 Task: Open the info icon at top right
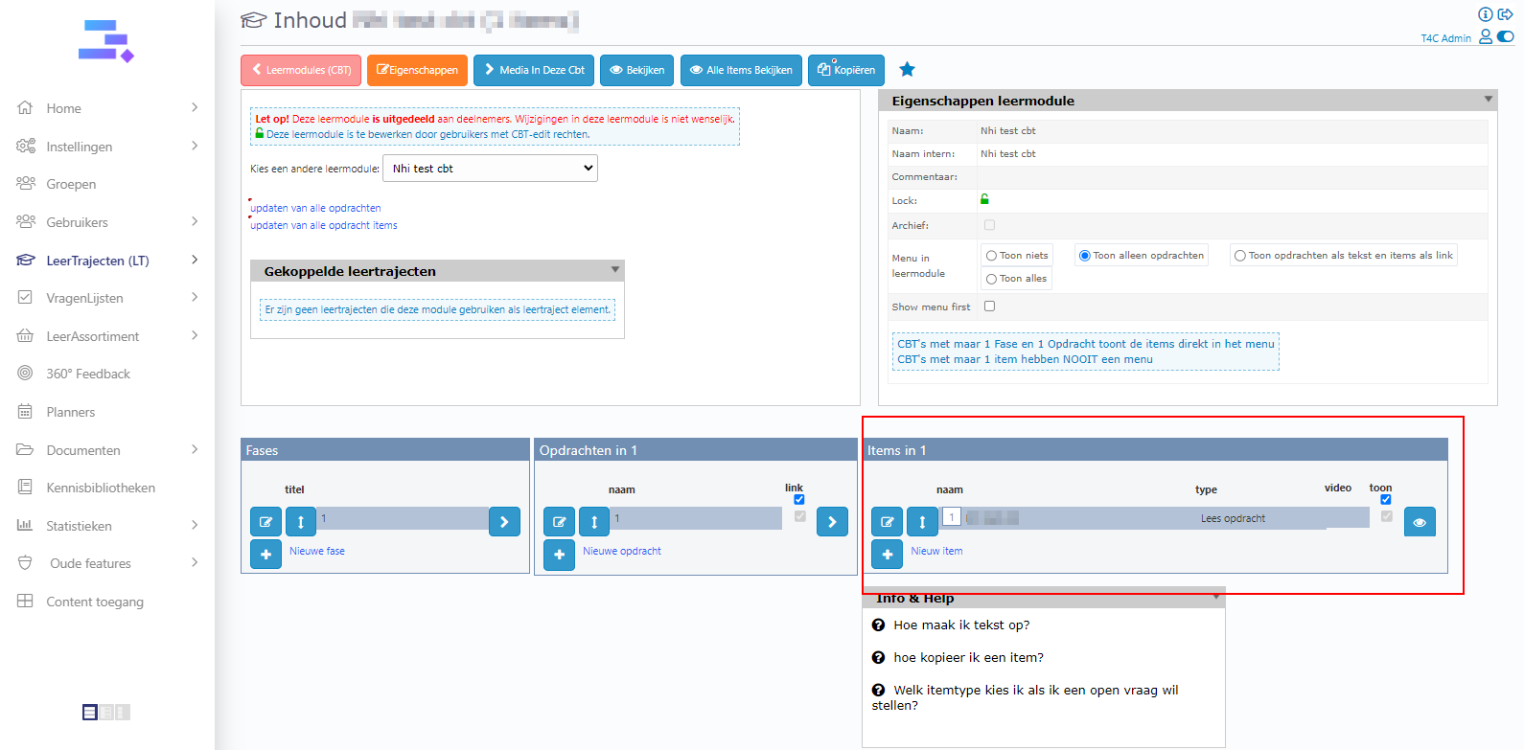coord(1485,14)
